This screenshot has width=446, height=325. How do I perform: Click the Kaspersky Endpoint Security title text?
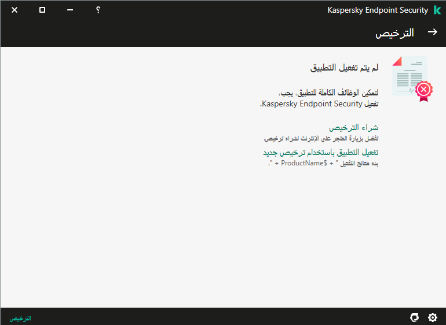(x=378, y=10)
